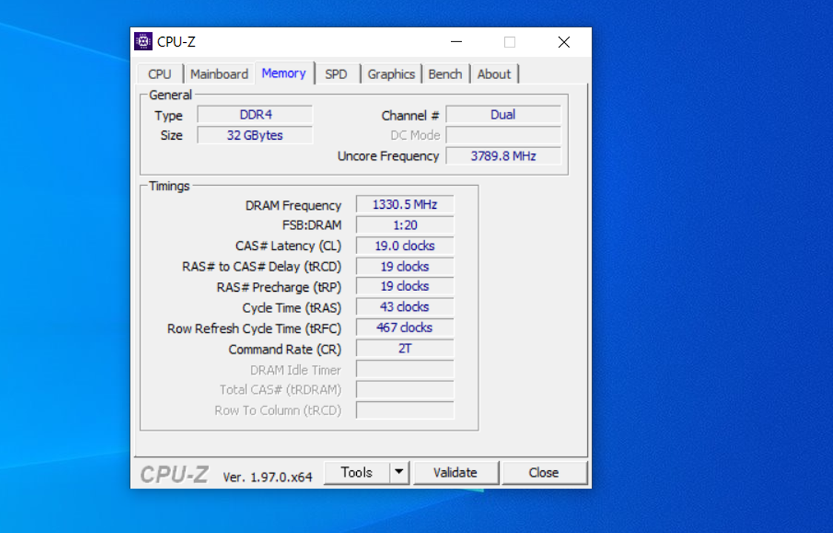The width and height of the screenshot is (833, 533).
Task: Minimize the CPU-Z window
Action: tap(456, 42)
